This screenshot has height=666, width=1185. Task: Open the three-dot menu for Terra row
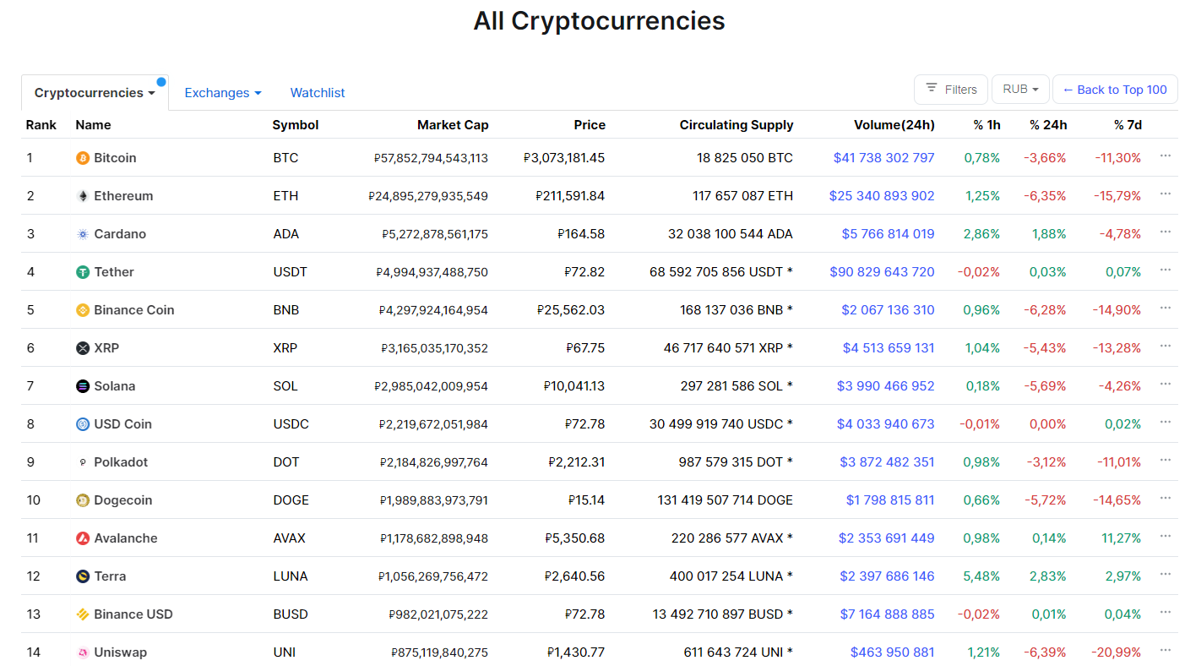(1166, 575)
